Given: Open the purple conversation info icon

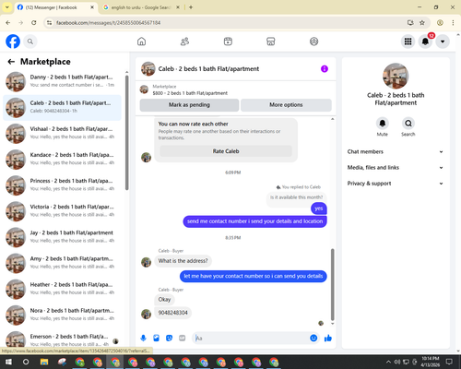Looking at the screenshot, I should pos(325,69).
